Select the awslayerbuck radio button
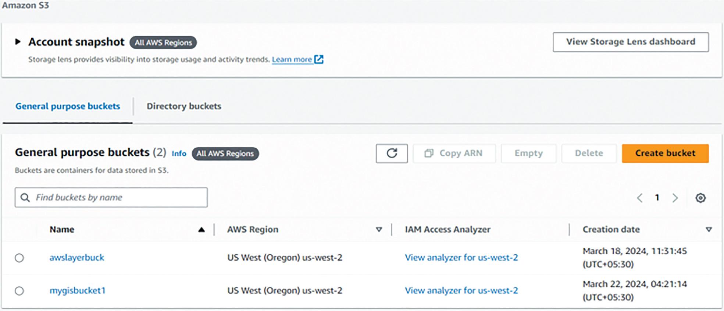This screenshot has width=724, height=311. point(19,258)
